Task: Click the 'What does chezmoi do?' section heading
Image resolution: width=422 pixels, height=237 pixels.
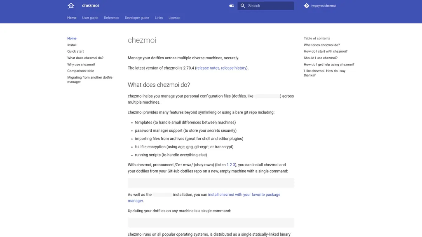Action: [x=159, y=85]
